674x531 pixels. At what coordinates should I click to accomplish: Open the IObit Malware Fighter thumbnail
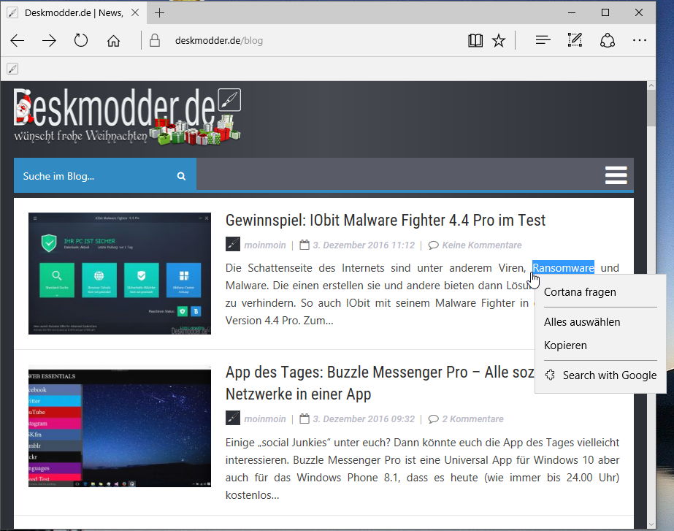point(120,273)
